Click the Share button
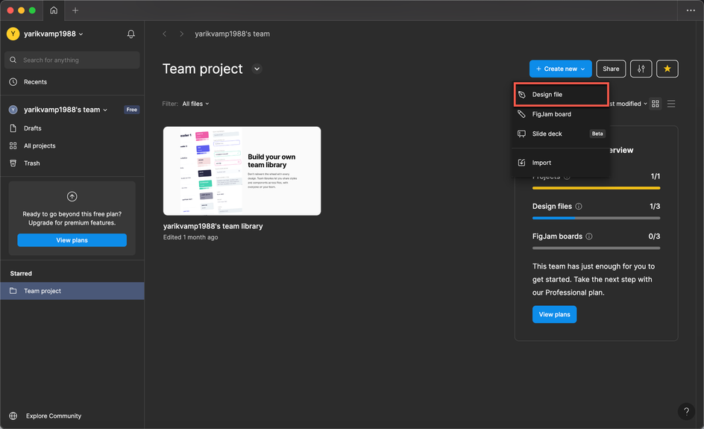 (x=611, y=69)
